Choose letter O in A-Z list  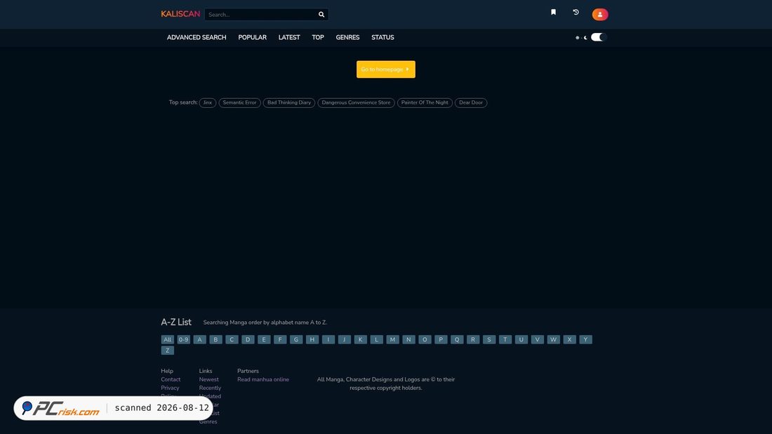click(425, 339)
